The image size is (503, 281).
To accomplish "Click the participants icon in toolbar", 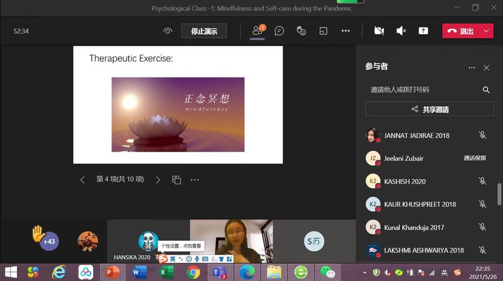I will 257,31.
